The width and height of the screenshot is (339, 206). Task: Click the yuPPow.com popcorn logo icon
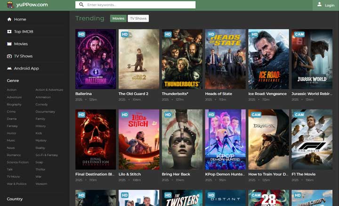tap(10, 5)
